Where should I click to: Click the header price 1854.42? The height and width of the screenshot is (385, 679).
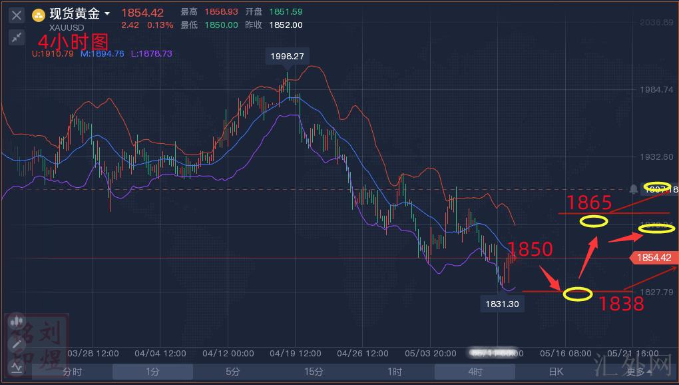tap(142, 13)
